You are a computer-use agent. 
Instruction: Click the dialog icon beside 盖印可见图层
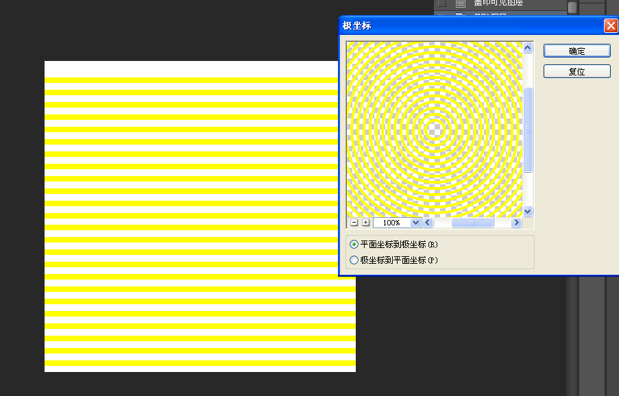(460, 3)
